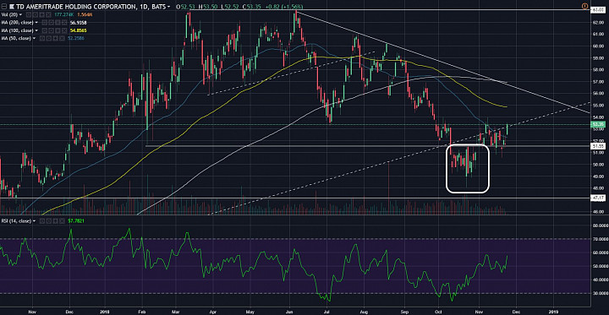Click the MA 200 value 56.9358

(x=78, y=23)
